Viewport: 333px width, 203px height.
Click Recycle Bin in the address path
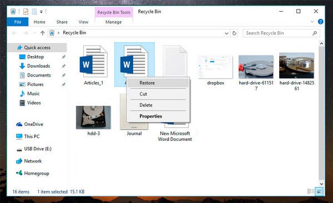(x=74, y=33)
